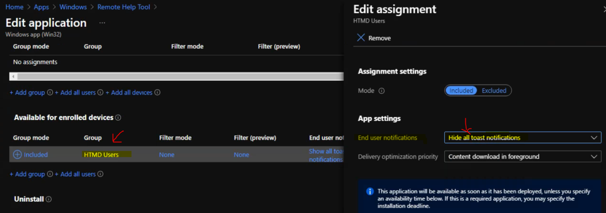The width and height of the screenshot is (606, 213).
Task: Open Windows breadcrumb link
Action: (73, 7)
